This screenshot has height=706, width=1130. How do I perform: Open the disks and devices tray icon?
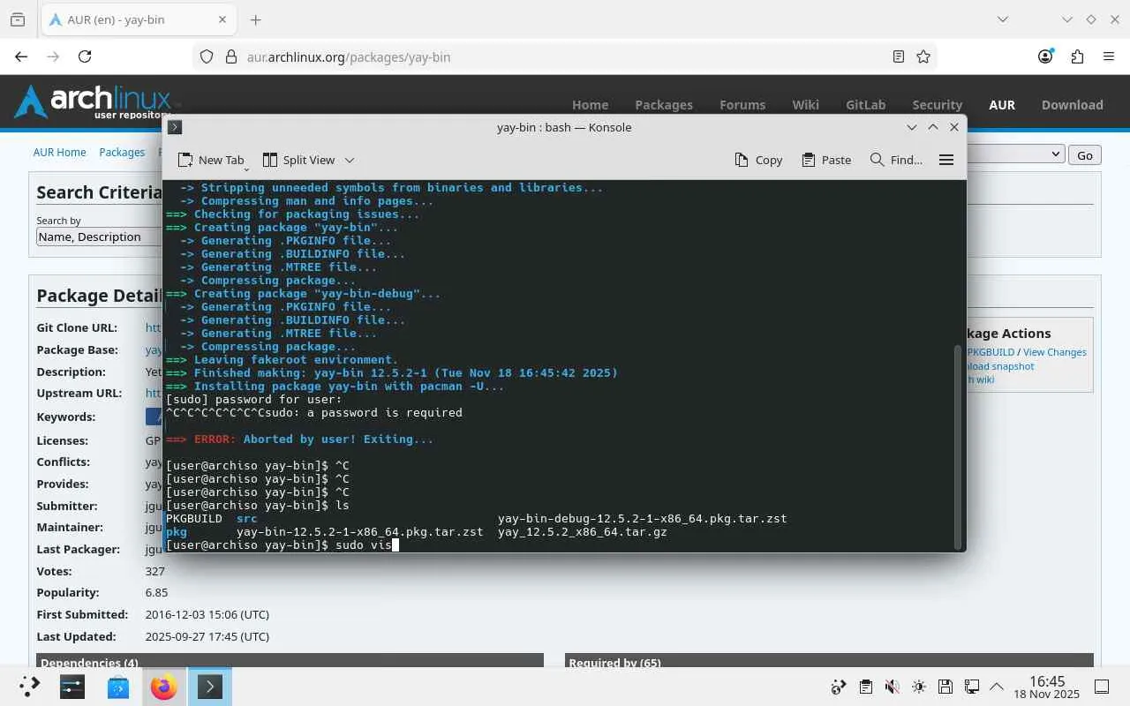(x=945, y=687)
